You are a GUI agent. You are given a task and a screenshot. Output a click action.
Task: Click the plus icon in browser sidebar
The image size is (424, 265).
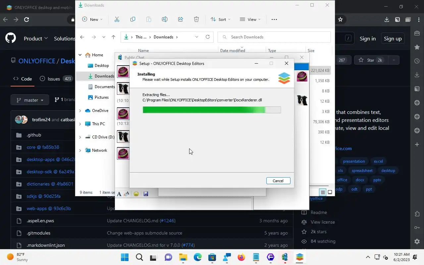click(417, 145)
